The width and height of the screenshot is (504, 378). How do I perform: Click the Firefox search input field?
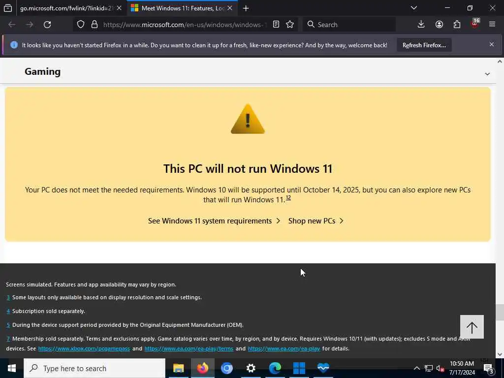click(x=349, y=25)
